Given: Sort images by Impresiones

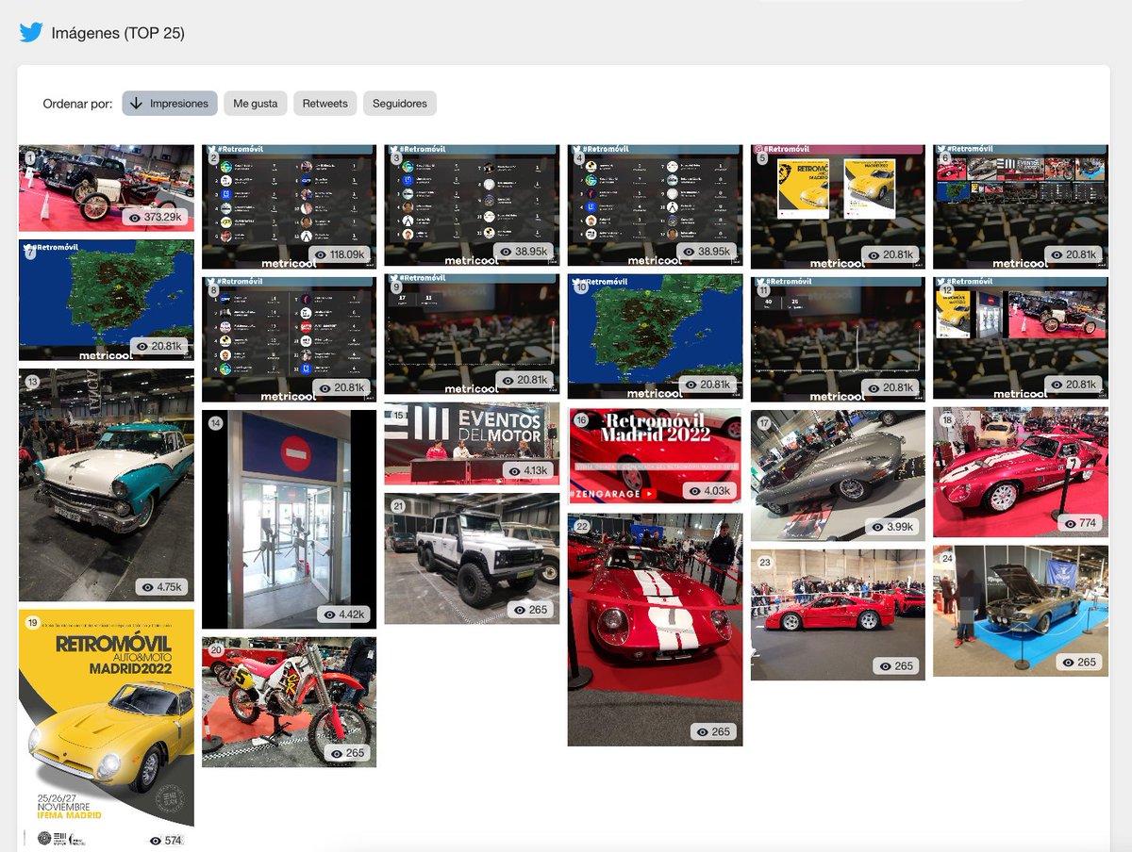Looking at the screenshot, I should tap(170, 104).
